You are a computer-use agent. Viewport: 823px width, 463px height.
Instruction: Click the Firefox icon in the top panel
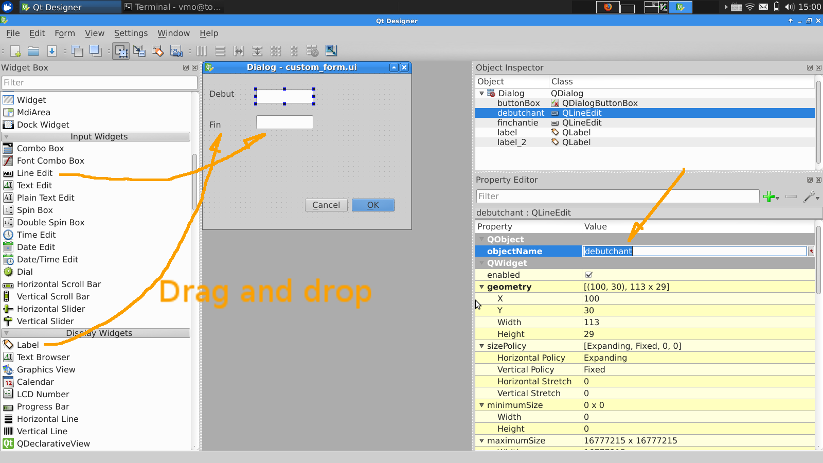pyautogui.click(x=608, y=7)
